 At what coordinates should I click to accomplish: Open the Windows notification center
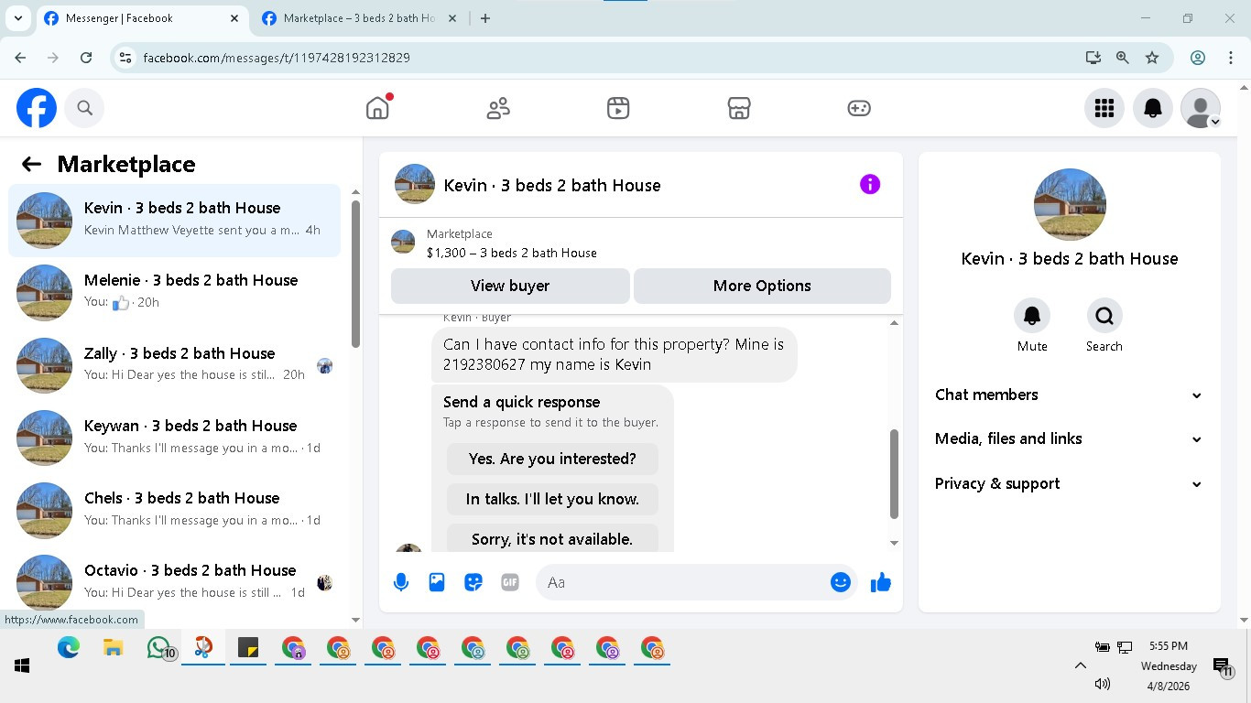pos(1222,666)
